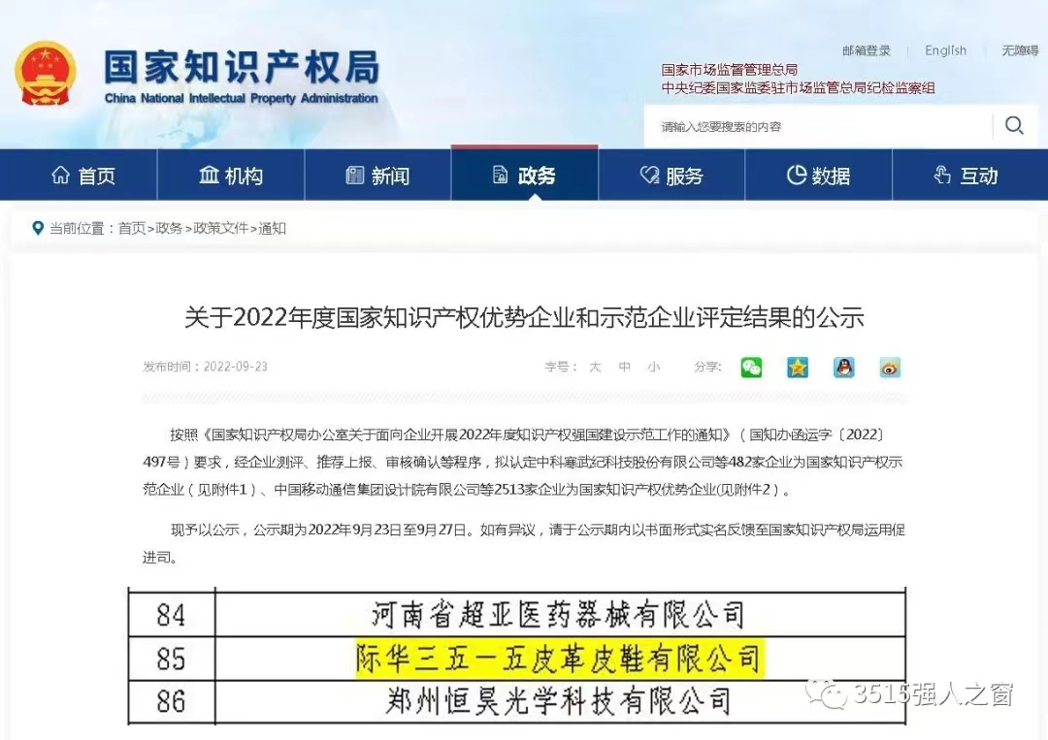Go to 首页 in the breadcrumb

(x=132, y=229)
